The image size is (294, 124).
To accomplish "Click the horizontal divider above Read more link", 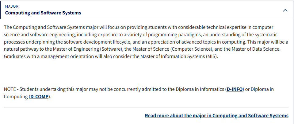I will coord(146,107).
